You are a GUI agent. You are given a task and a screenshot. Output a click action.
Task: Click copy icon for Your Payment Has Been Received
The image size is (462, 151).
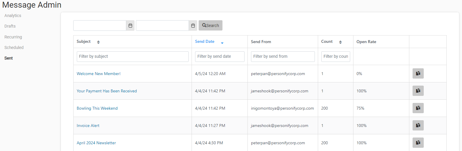tap(418, 91)
